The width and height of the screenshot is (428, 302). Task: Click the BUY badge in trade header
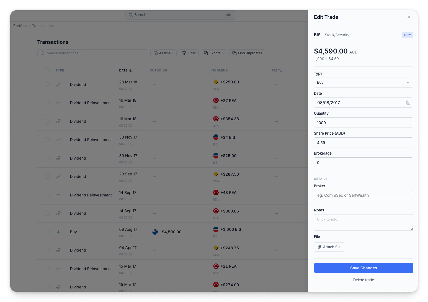pos(408,35)
